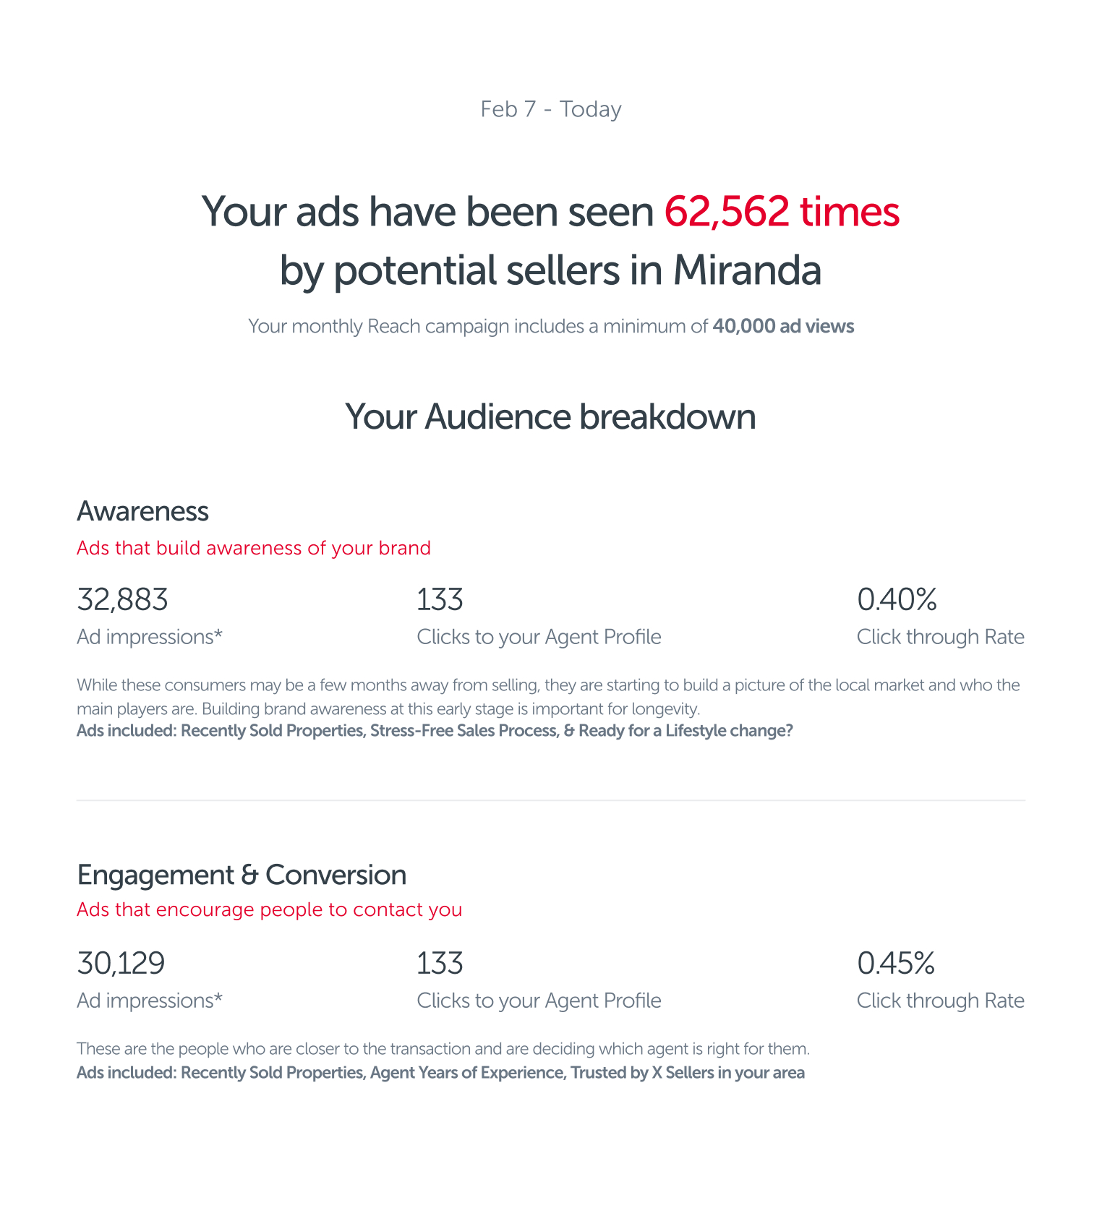The image size is (1102, 1208).
Task: Click the 0.45% click through rate value
Action: 896,964
